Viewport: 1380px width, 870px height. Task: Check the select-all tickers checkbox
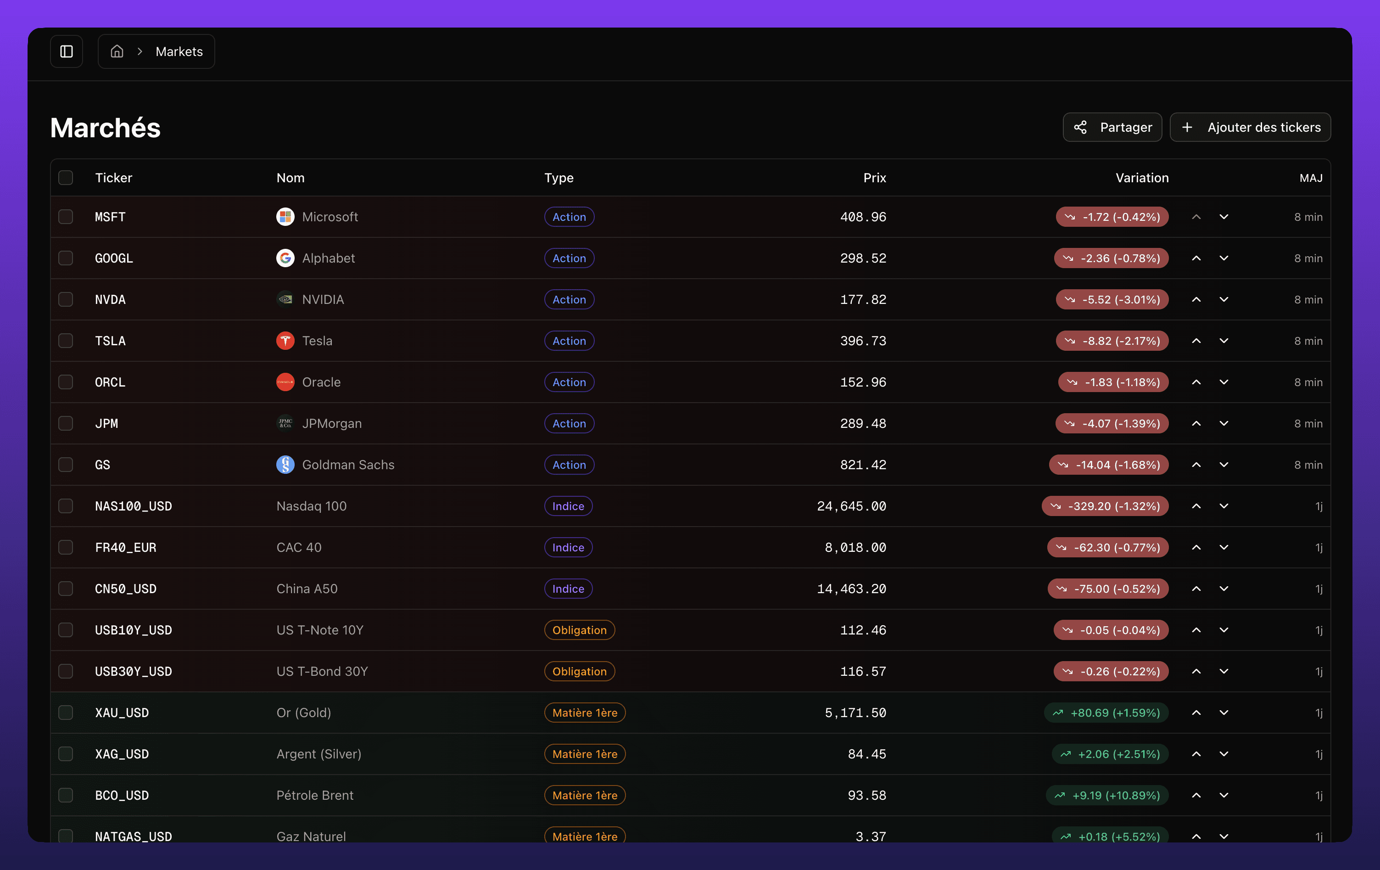[66, 178]
